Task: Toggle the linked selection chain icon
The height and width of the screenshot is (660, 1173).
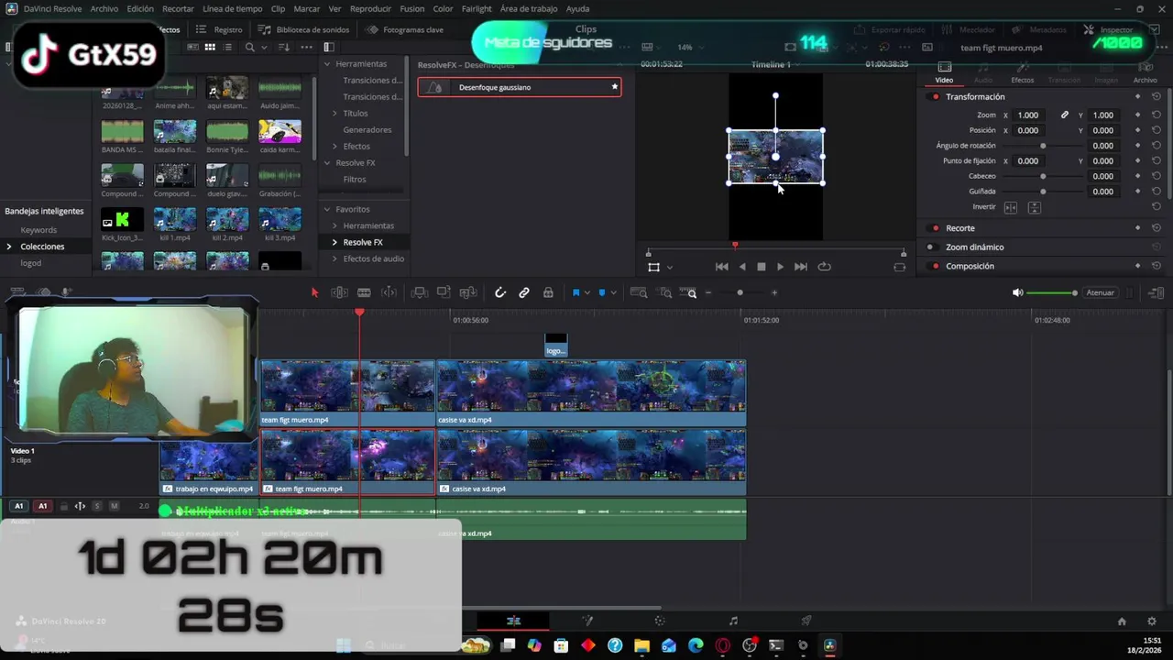Action: pyautogui.click(x=524, y=292)
